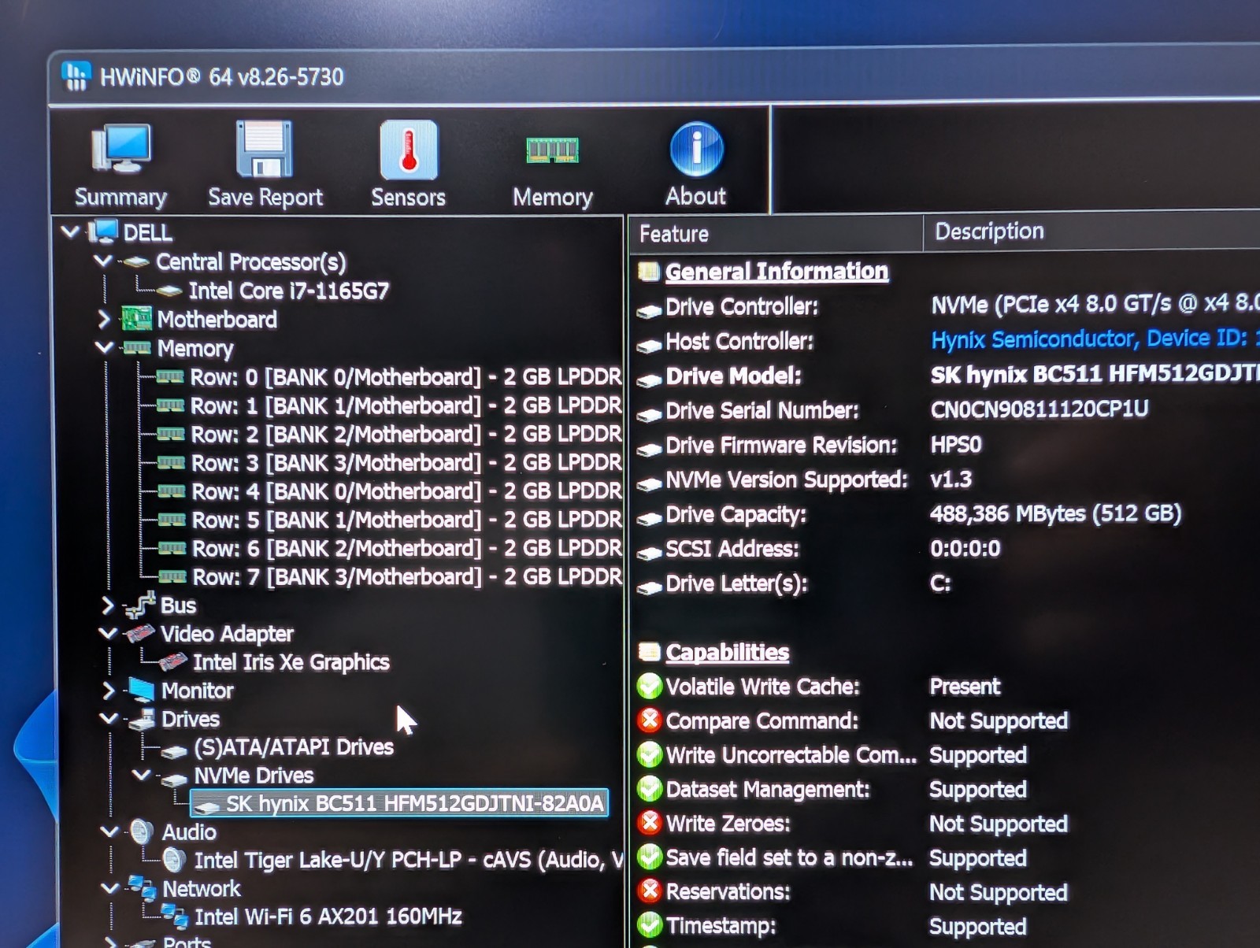This screenshot has height=948, width=1260.
Task: Click the Drive Model row label
Action: point(733,376)
